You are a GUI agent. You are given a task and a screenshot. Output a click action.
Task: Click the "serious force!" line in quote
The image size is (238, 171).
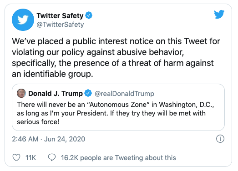(x=38, y=122)
